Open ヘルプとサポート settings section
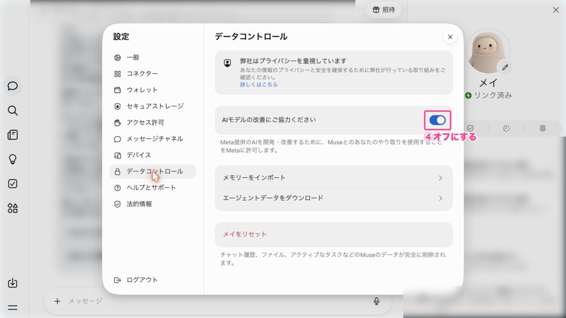Viewport: 566px width, 318px height. pos(153,188)
